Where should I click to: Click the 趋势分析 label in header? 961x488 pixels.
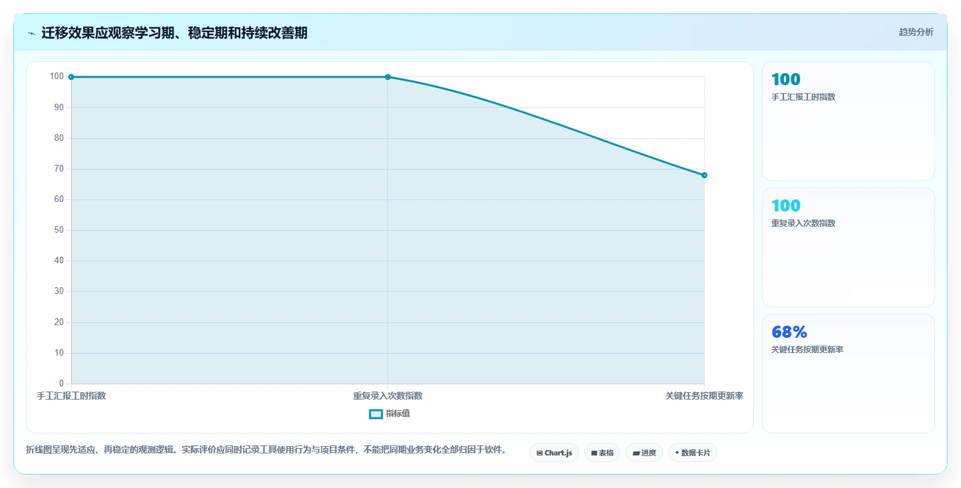[916, 32]
